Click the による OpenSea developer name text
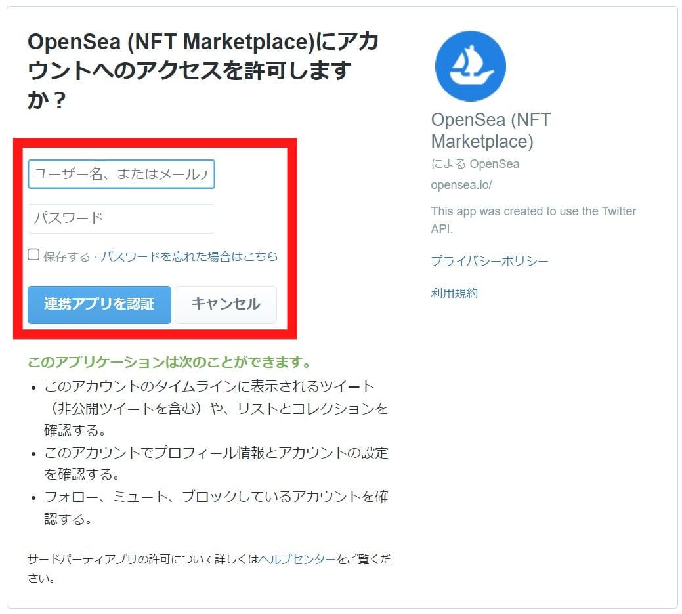This screenshot has width=682, height=614. tap(475, 164)
